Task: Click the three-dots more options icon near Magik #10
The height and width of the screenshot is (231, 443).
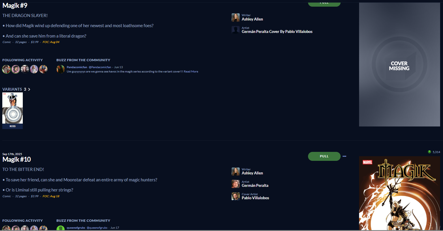Action: click(x=344, y=156)
